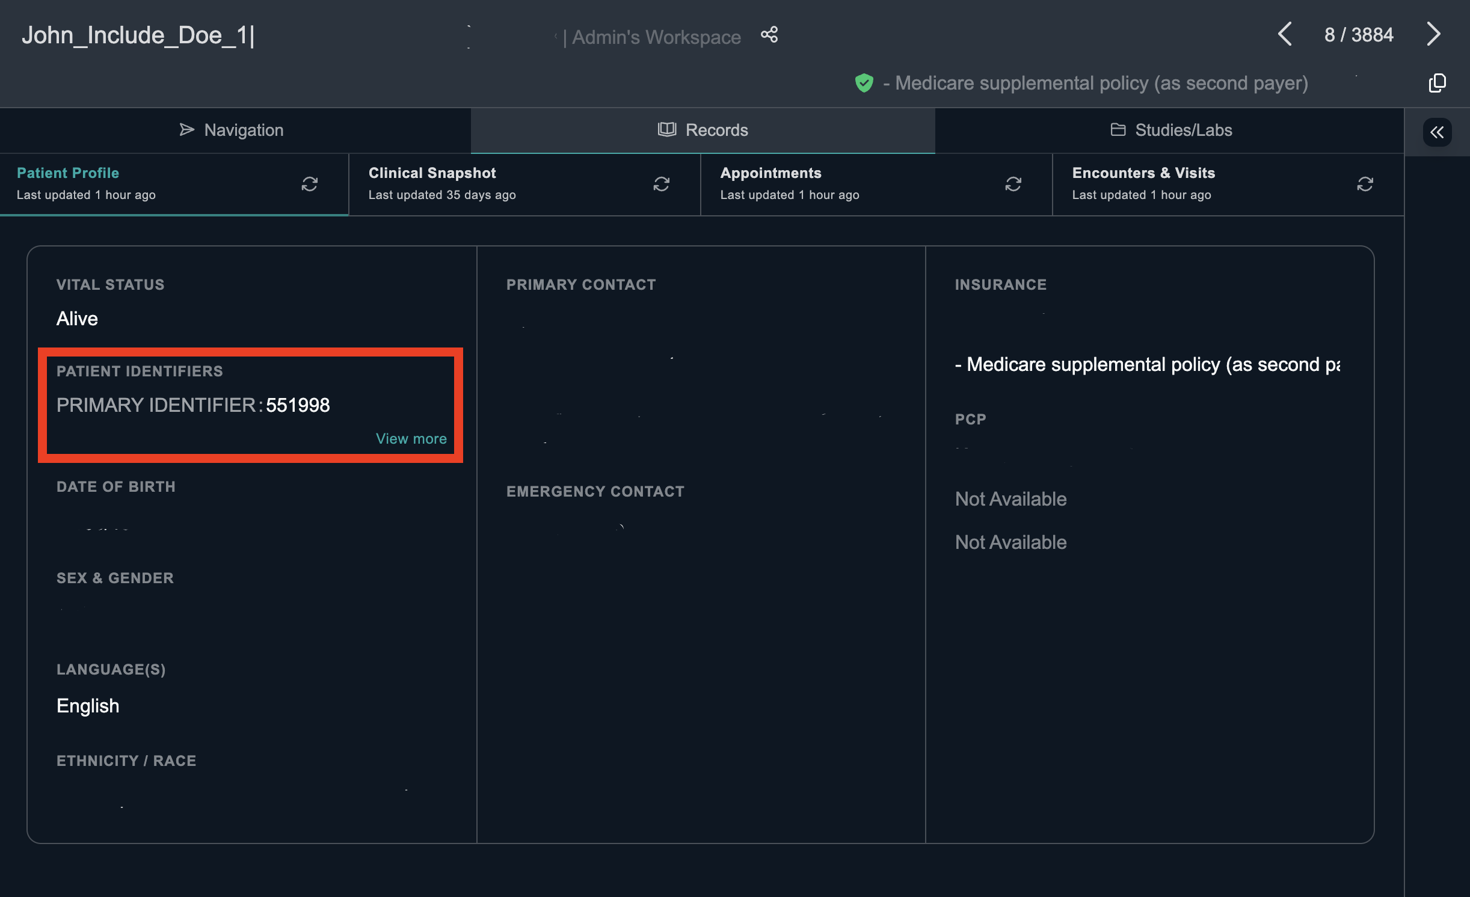Click the PRIMARY CONTACT heading
Viewport: 1470px width, 897px height.
(x=580, y=285)
